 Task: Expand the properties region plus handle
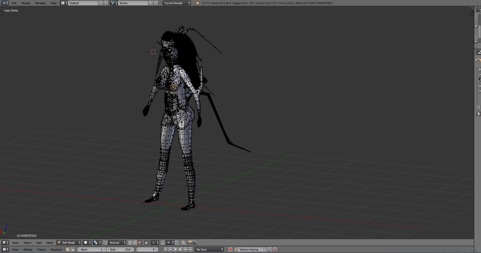472,13
